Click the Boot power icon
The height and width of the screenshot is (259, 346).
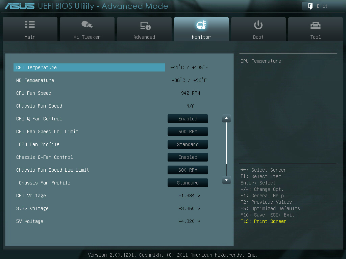tap(258, 25)
